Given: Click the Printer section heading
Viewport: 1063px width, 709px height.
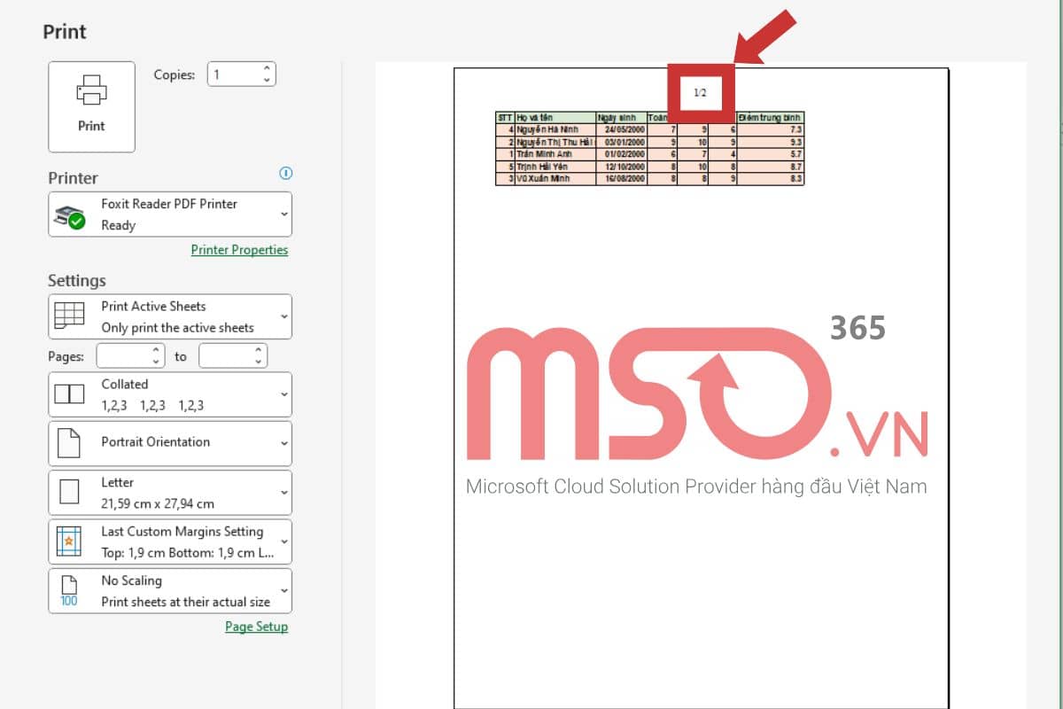Looking at the screenshot, I should coord(73,178).
